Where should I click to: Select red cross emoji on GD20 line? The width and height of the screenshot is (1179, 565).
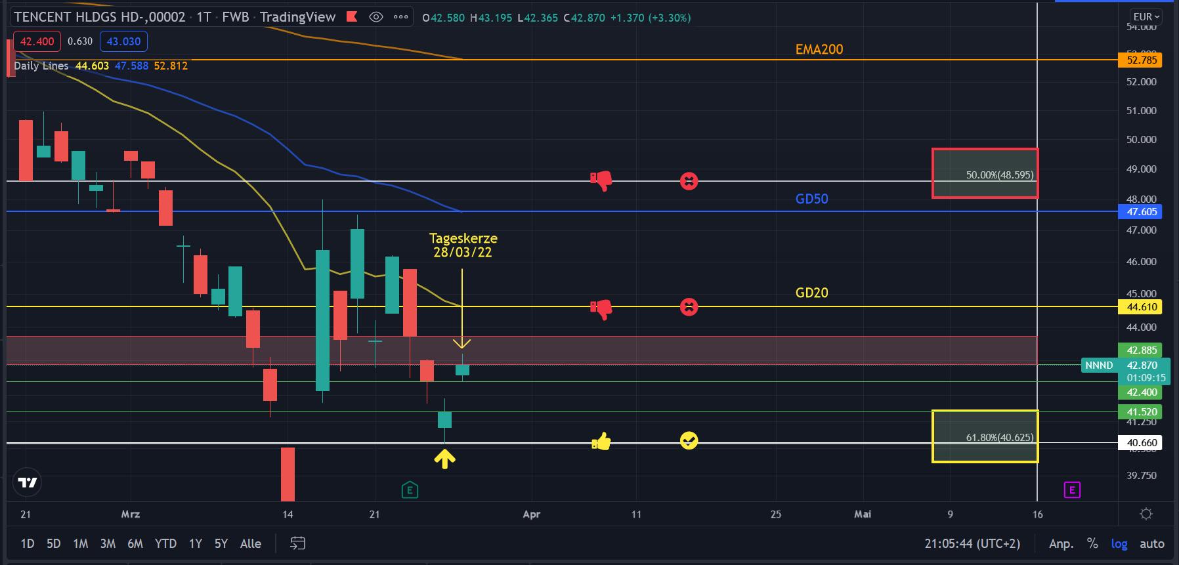tap(689, 306)
